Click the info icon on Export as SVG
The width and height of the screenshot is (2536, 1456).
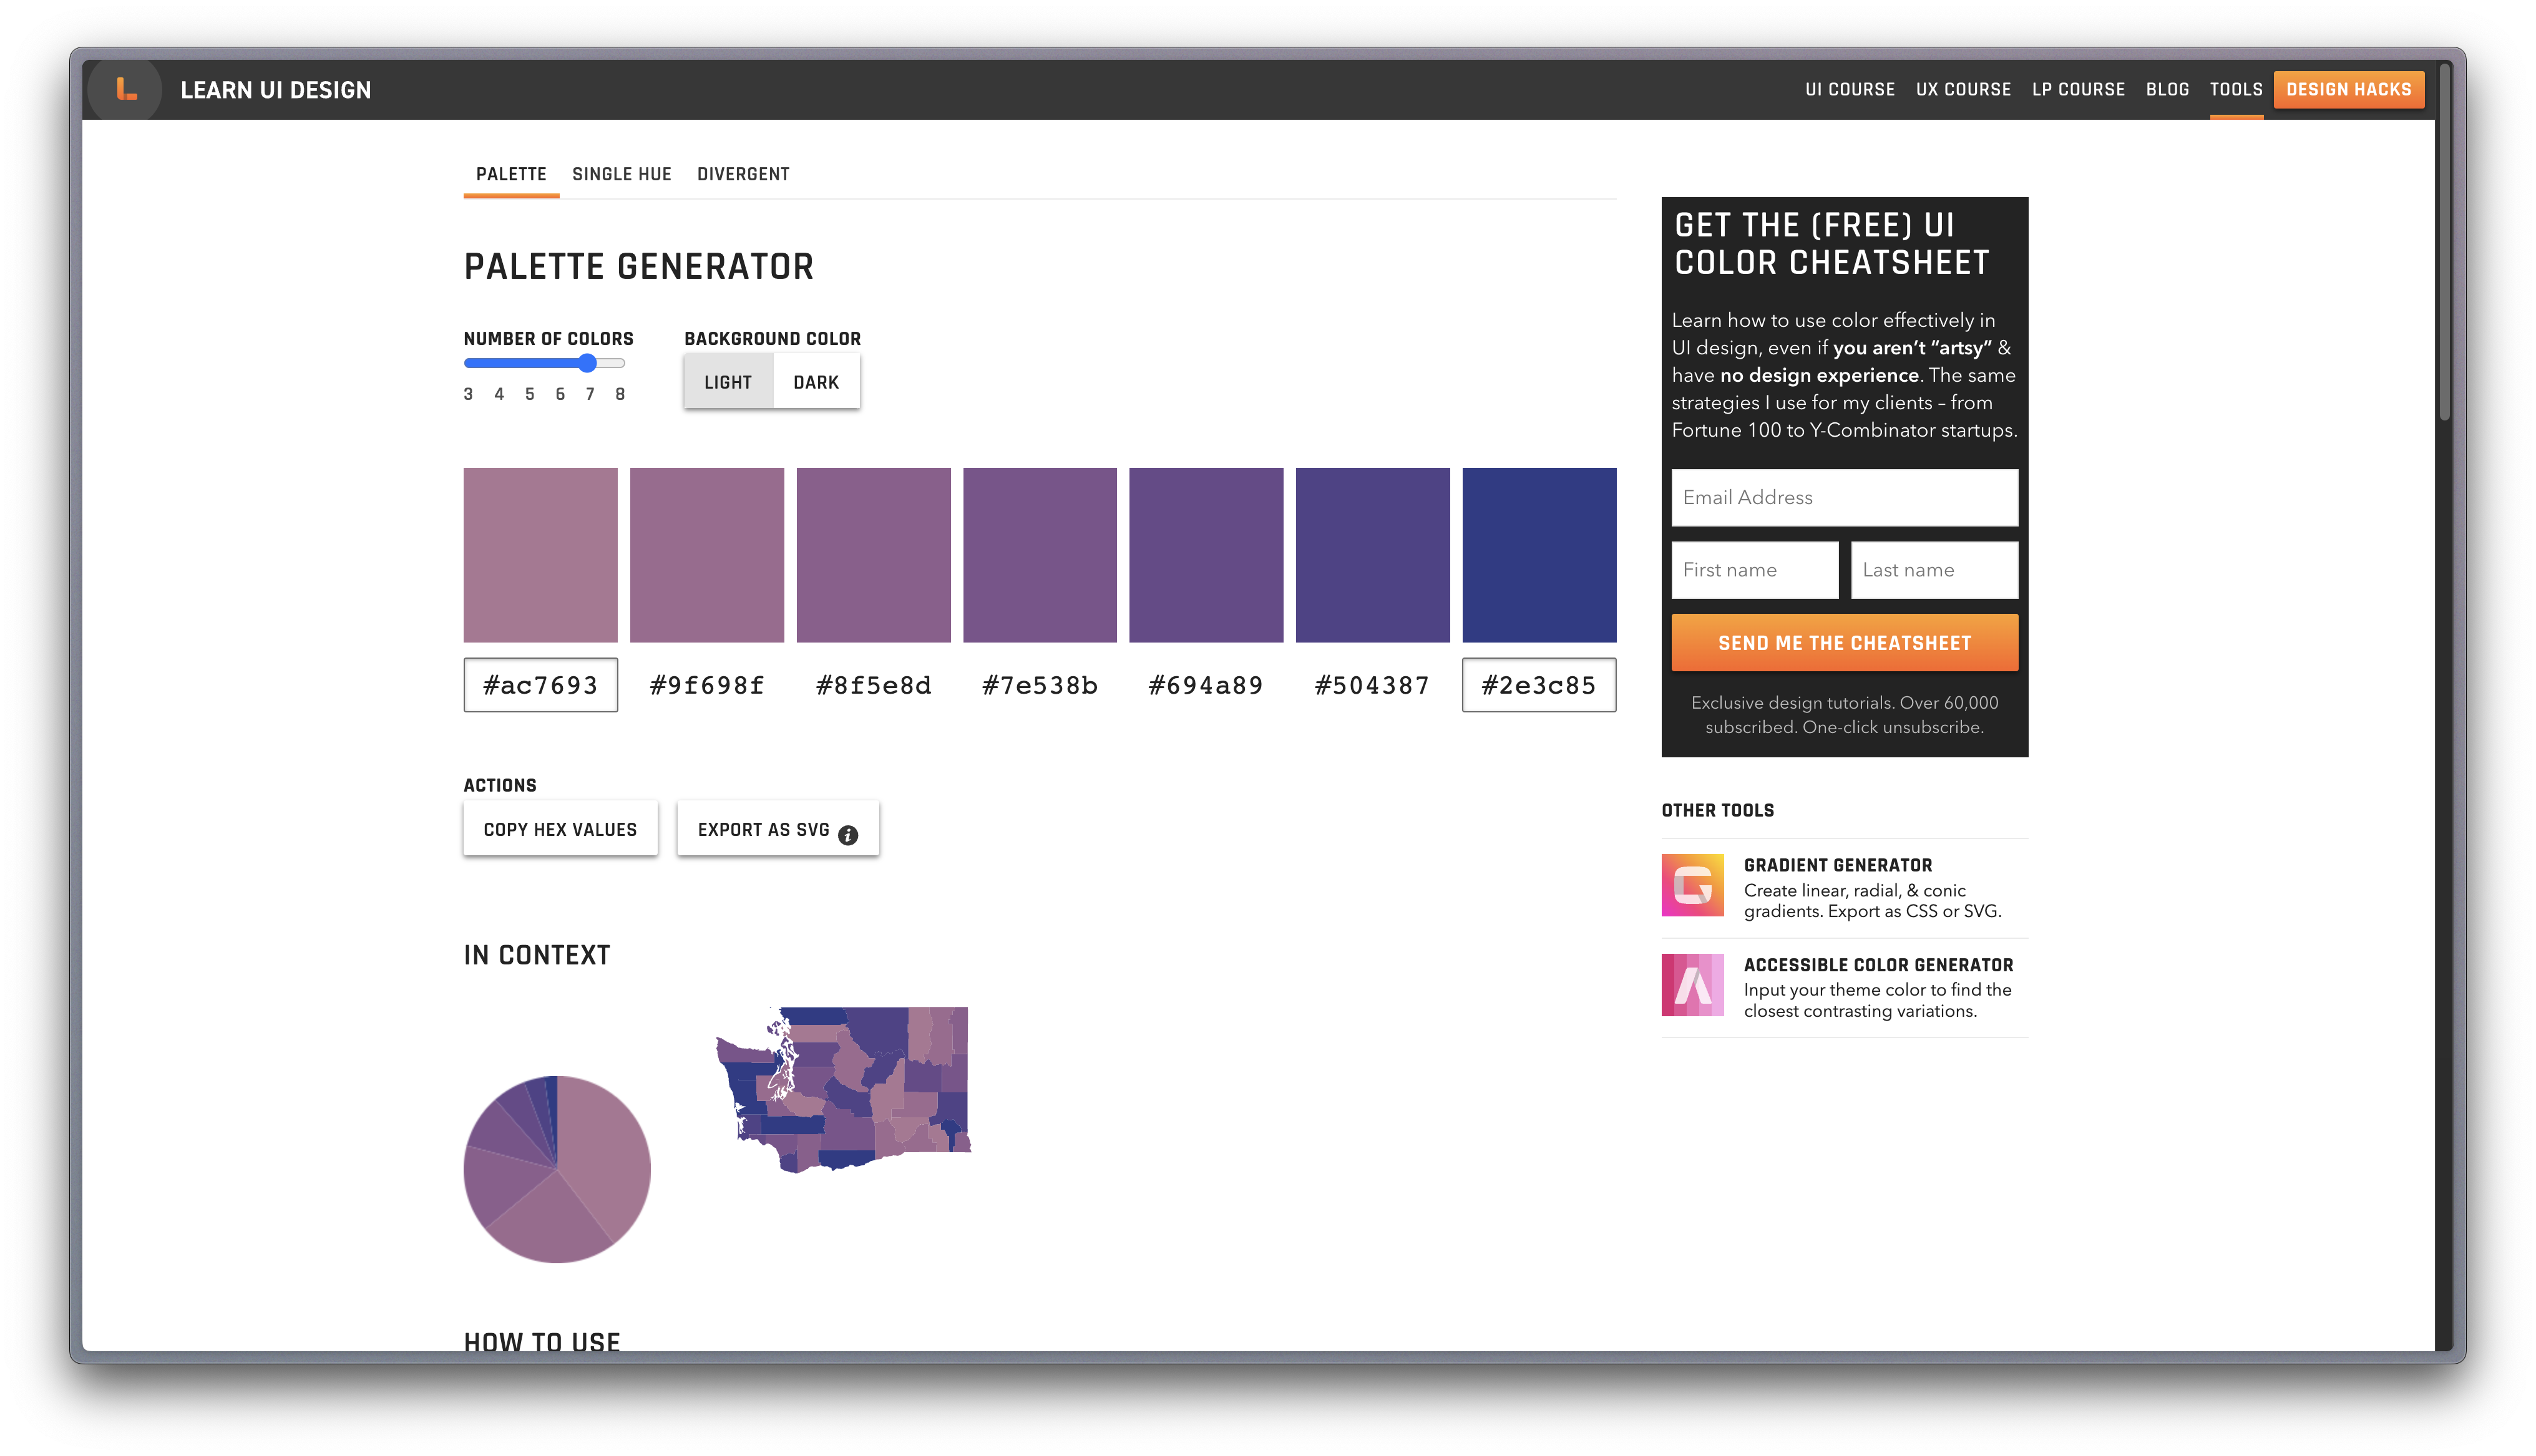click(x=848, y=835)
